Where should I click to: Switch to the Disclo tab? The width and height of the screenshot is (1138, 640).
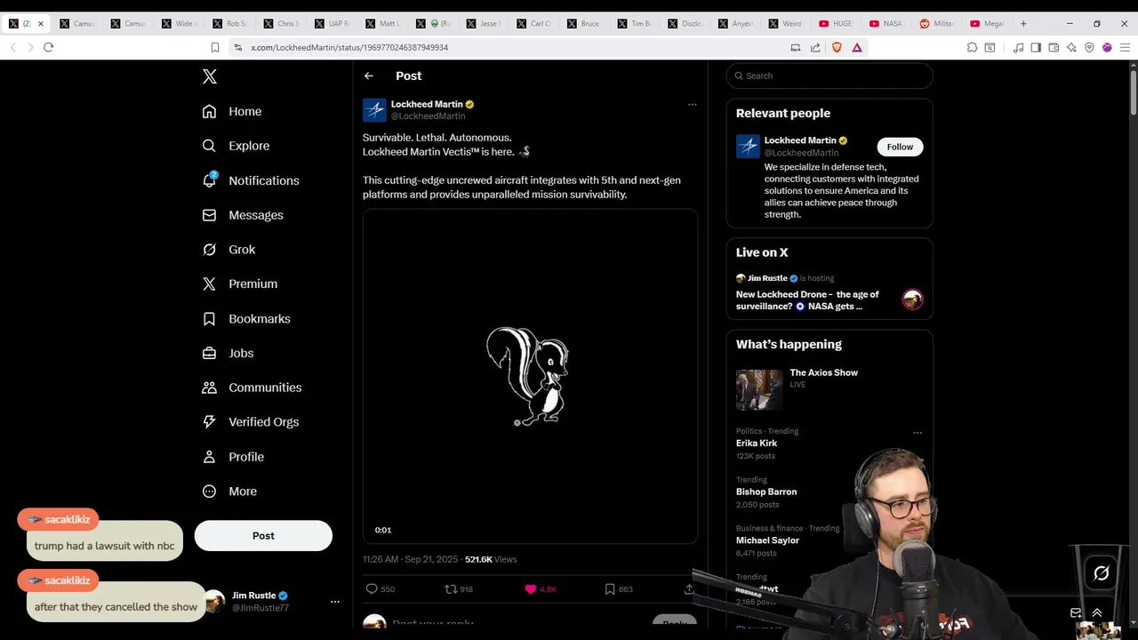[685, 23]
